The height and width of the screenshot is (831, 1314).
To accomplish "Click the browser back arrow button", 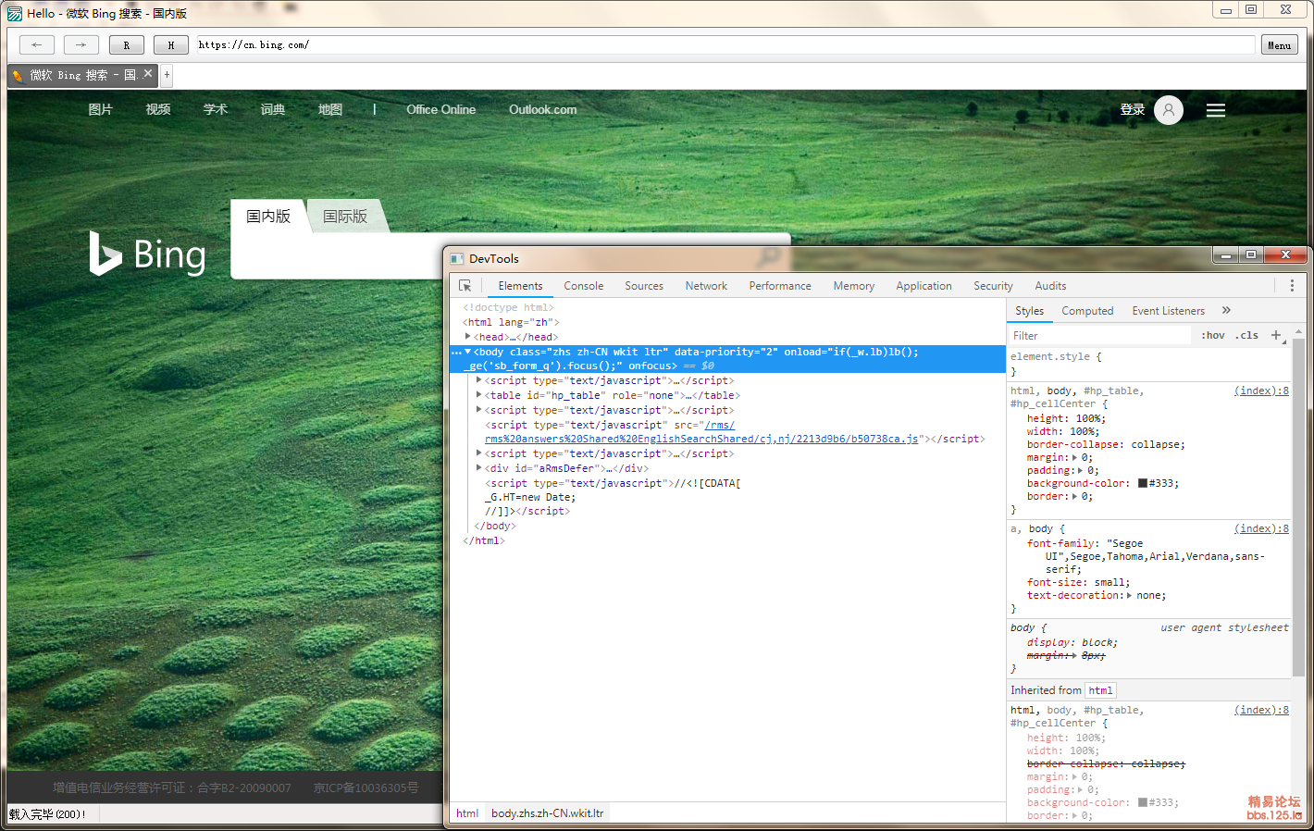I will coord(37,44).
